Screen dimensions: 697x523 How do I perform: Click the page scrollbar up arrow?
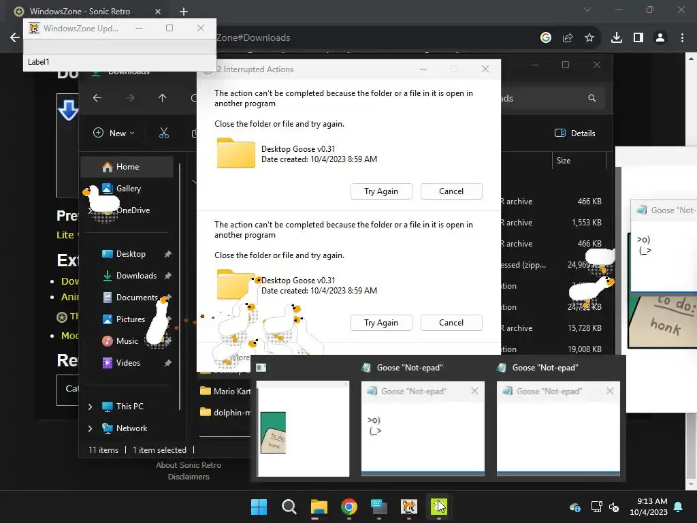point(692,59)
